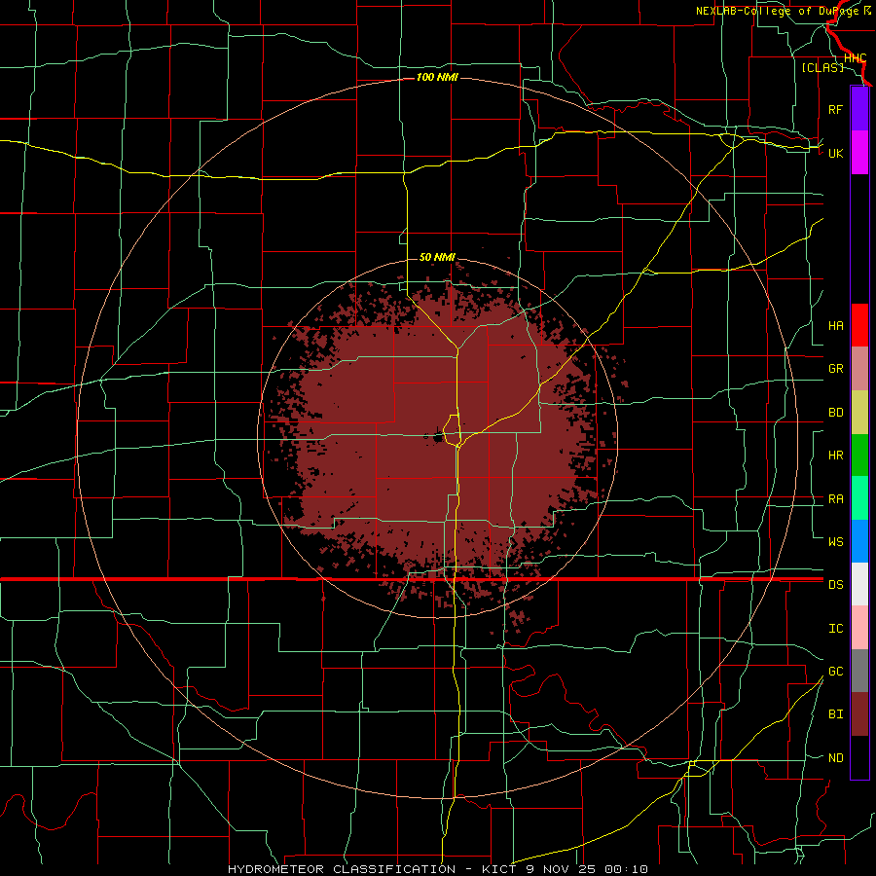Click the KICT radar site identifier

tap(501, 869)
